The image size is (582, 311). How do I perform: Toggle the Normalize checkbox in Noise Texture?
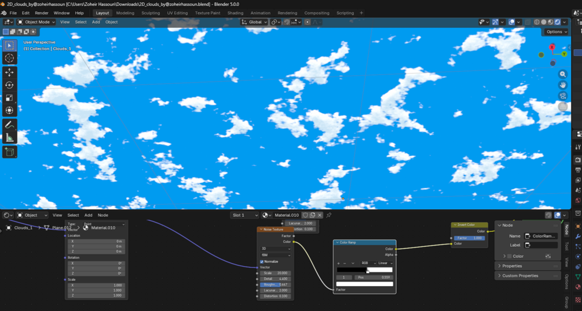coord(262,261)
